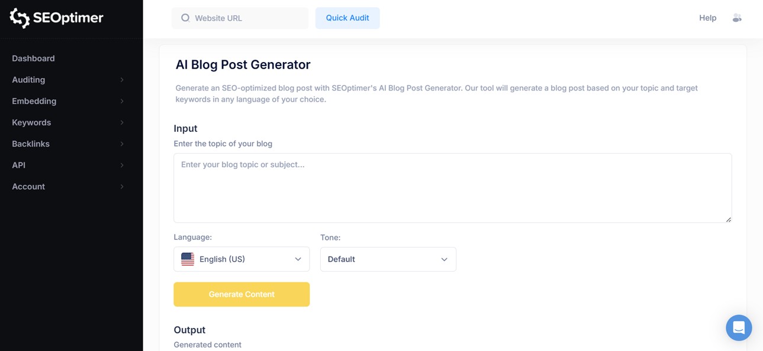Expand the Embedding sidebar section

(34, 101)
